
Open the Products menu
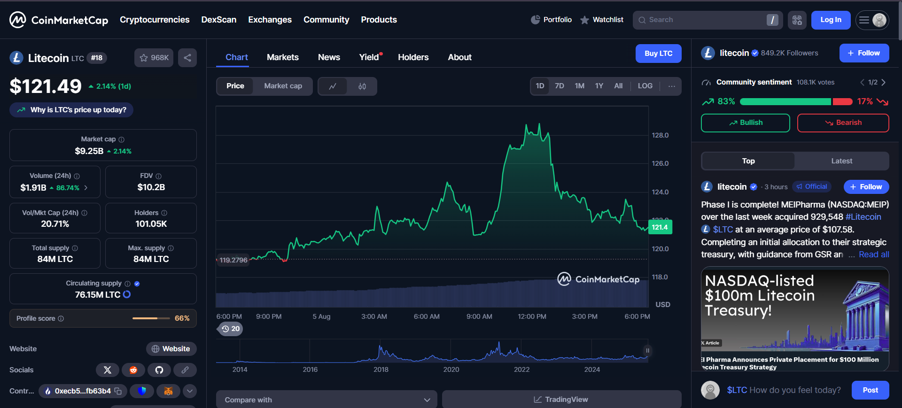click(379, 20)
